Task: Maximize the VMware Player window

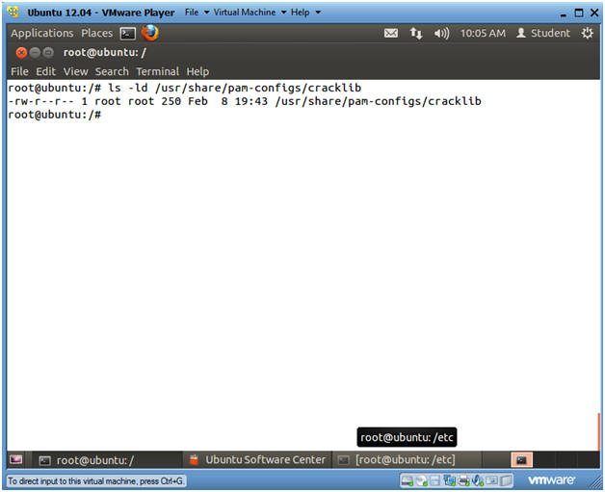Action: coord(579,13)
